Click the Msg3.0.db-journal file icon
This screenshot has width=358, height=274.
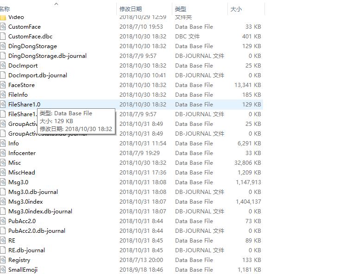tap(3, 192)
